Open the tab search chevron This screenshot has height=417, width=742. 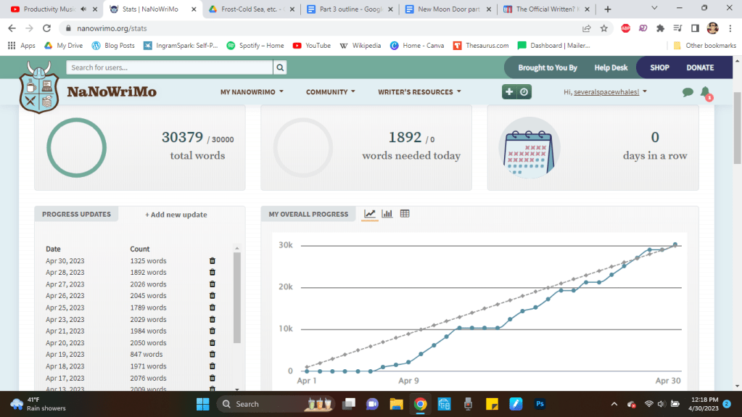click(654, 9)
